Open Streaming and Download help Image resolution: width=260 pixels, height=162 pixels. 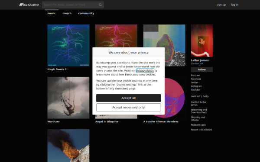tap(199, 111)
